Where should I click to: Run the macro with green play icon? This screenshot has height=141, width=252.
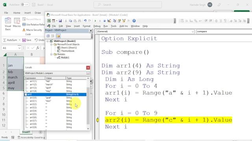tap(95, 21)
